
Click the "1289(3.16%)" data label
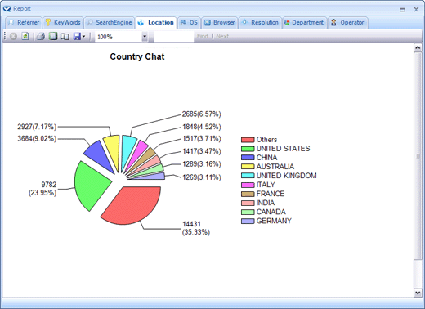(202, 164)
